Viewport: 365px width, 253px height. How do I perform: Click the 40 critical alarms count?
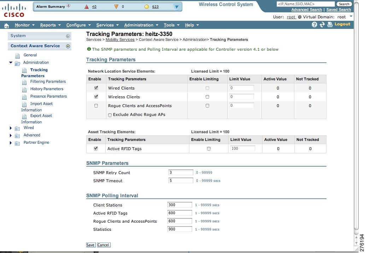click(94, 7)
